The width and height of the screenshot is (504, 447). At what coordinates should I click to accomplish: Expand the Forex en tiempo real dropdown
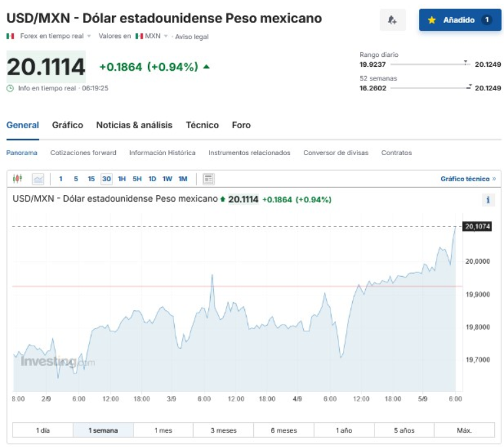89,36
